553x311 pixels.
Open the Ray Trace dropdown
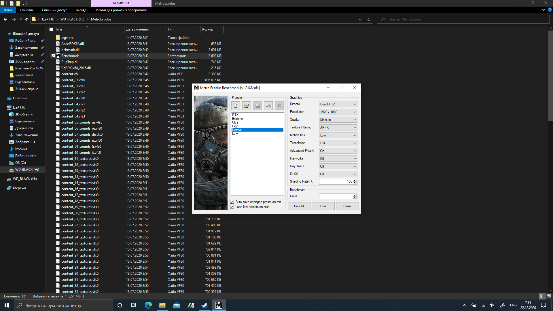[338, 166]
